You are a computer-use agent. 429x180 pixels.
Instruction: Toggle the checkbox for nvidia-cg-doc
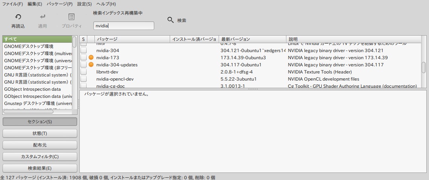pyautogui.click(x=84, y=85)
